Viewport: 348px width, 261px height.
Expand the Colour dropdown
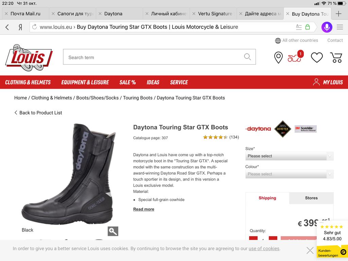point(289,174)
